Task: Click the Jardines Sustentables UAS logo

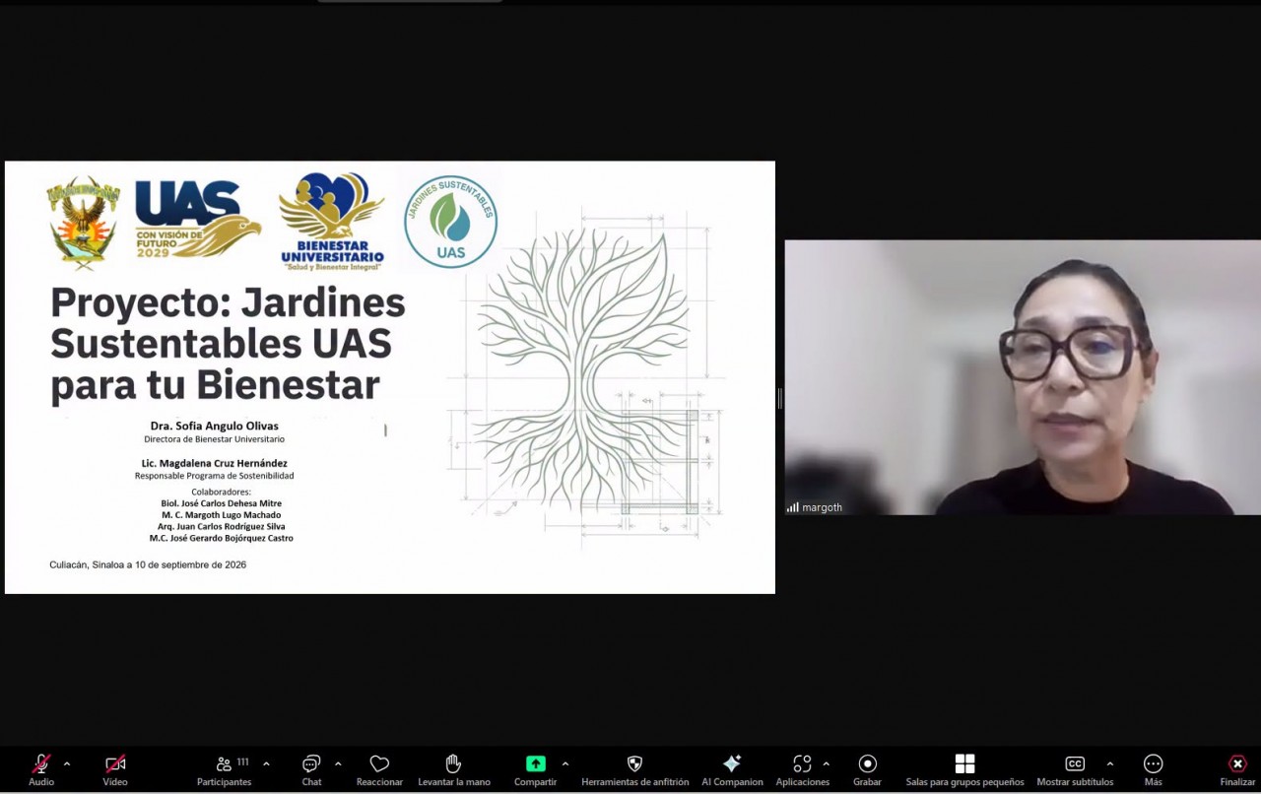Action: (450, 223)
